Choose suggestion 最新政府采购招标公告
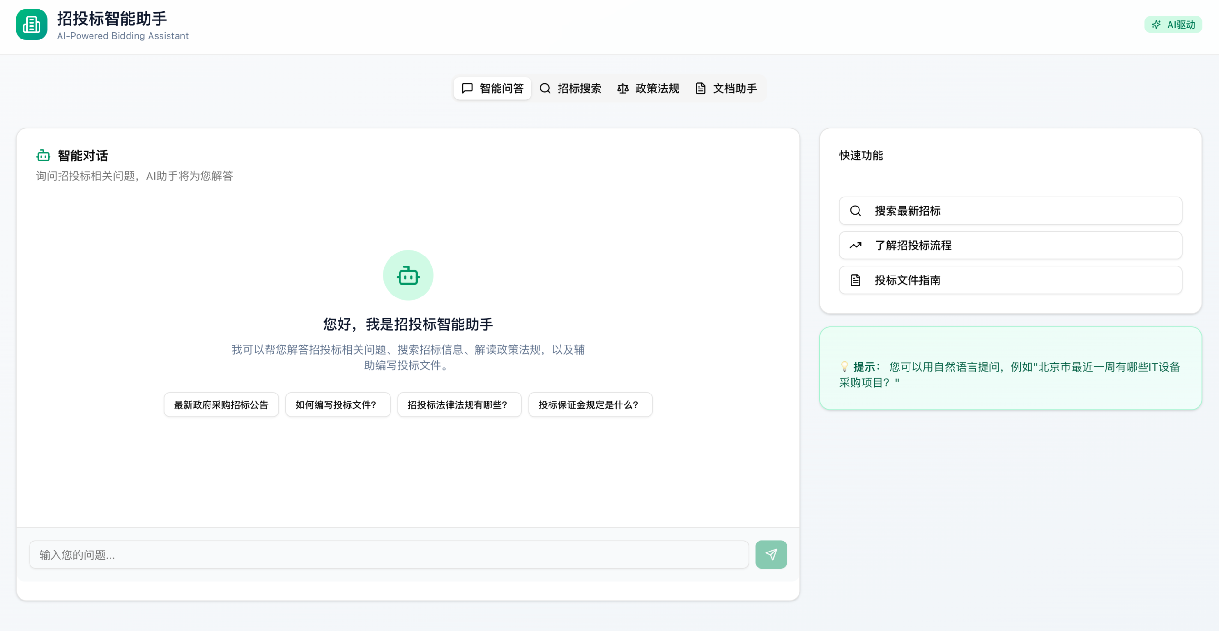The image size is (1219, 631). click(x=221, y=405)
